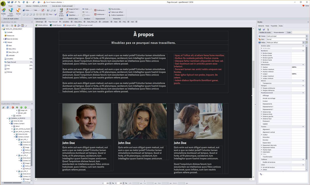Open the background Couleur picker
Viewport: 310px width, 185px height.
coord(71,12)
